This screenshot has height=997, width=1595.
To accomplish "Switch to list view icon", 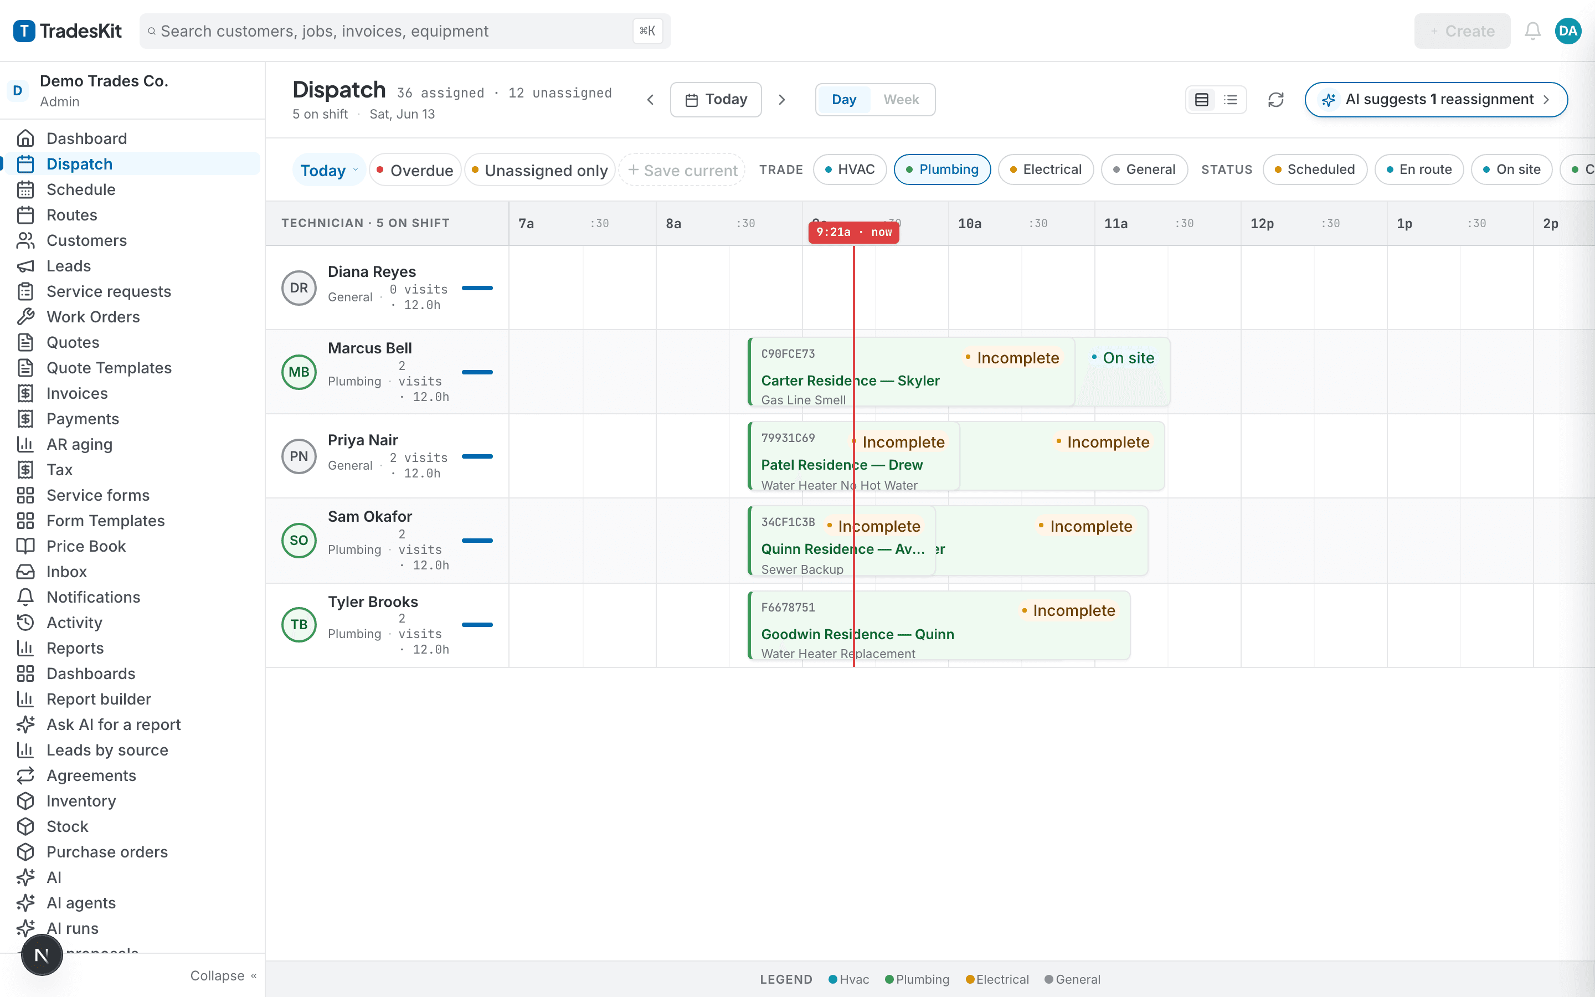I will [1230, 100].
